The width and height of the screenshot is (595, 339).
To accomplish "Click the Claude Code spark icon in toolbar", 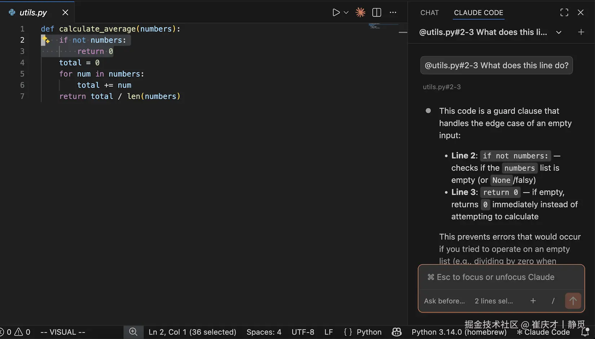I will (360, 12).
